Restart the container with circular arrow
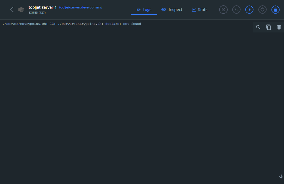This screenshot has width=284, height=184. (262, 10)
